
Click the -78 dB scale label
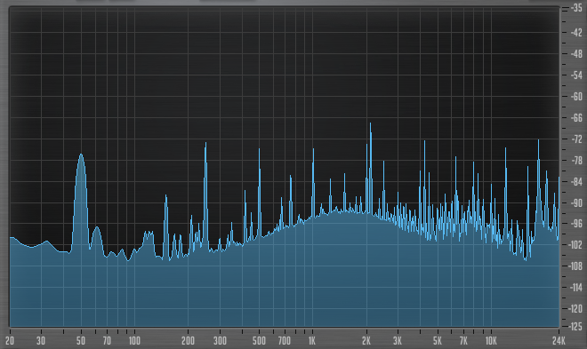(x=576, y=161)
